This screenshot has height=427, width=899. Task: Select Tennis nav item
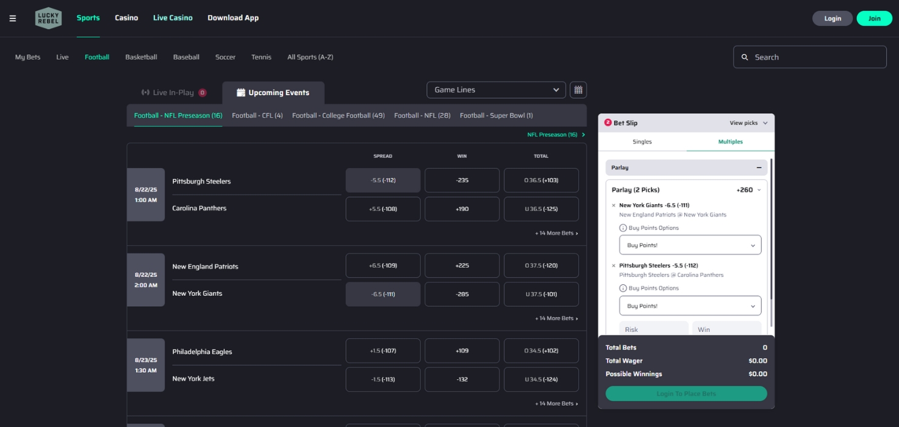pos(261,57)
